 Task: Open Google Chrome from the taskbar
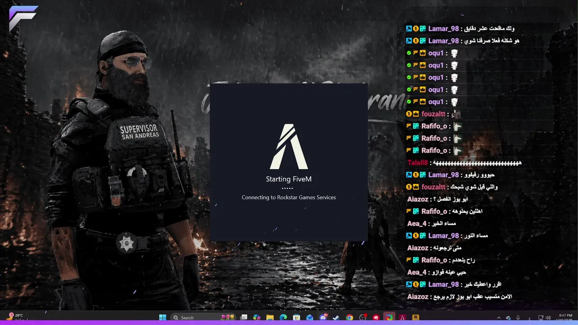coord(350,317)
